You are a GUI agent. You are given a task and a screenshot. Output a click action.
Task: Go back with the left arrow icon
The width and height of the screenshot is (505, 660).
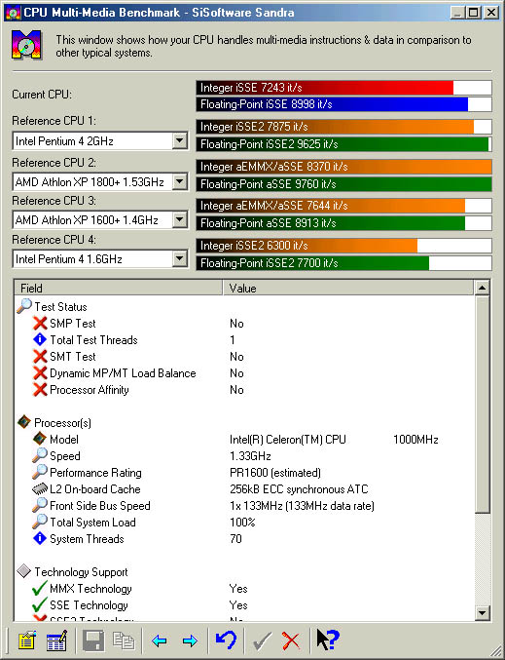click(x=160, y=641)
